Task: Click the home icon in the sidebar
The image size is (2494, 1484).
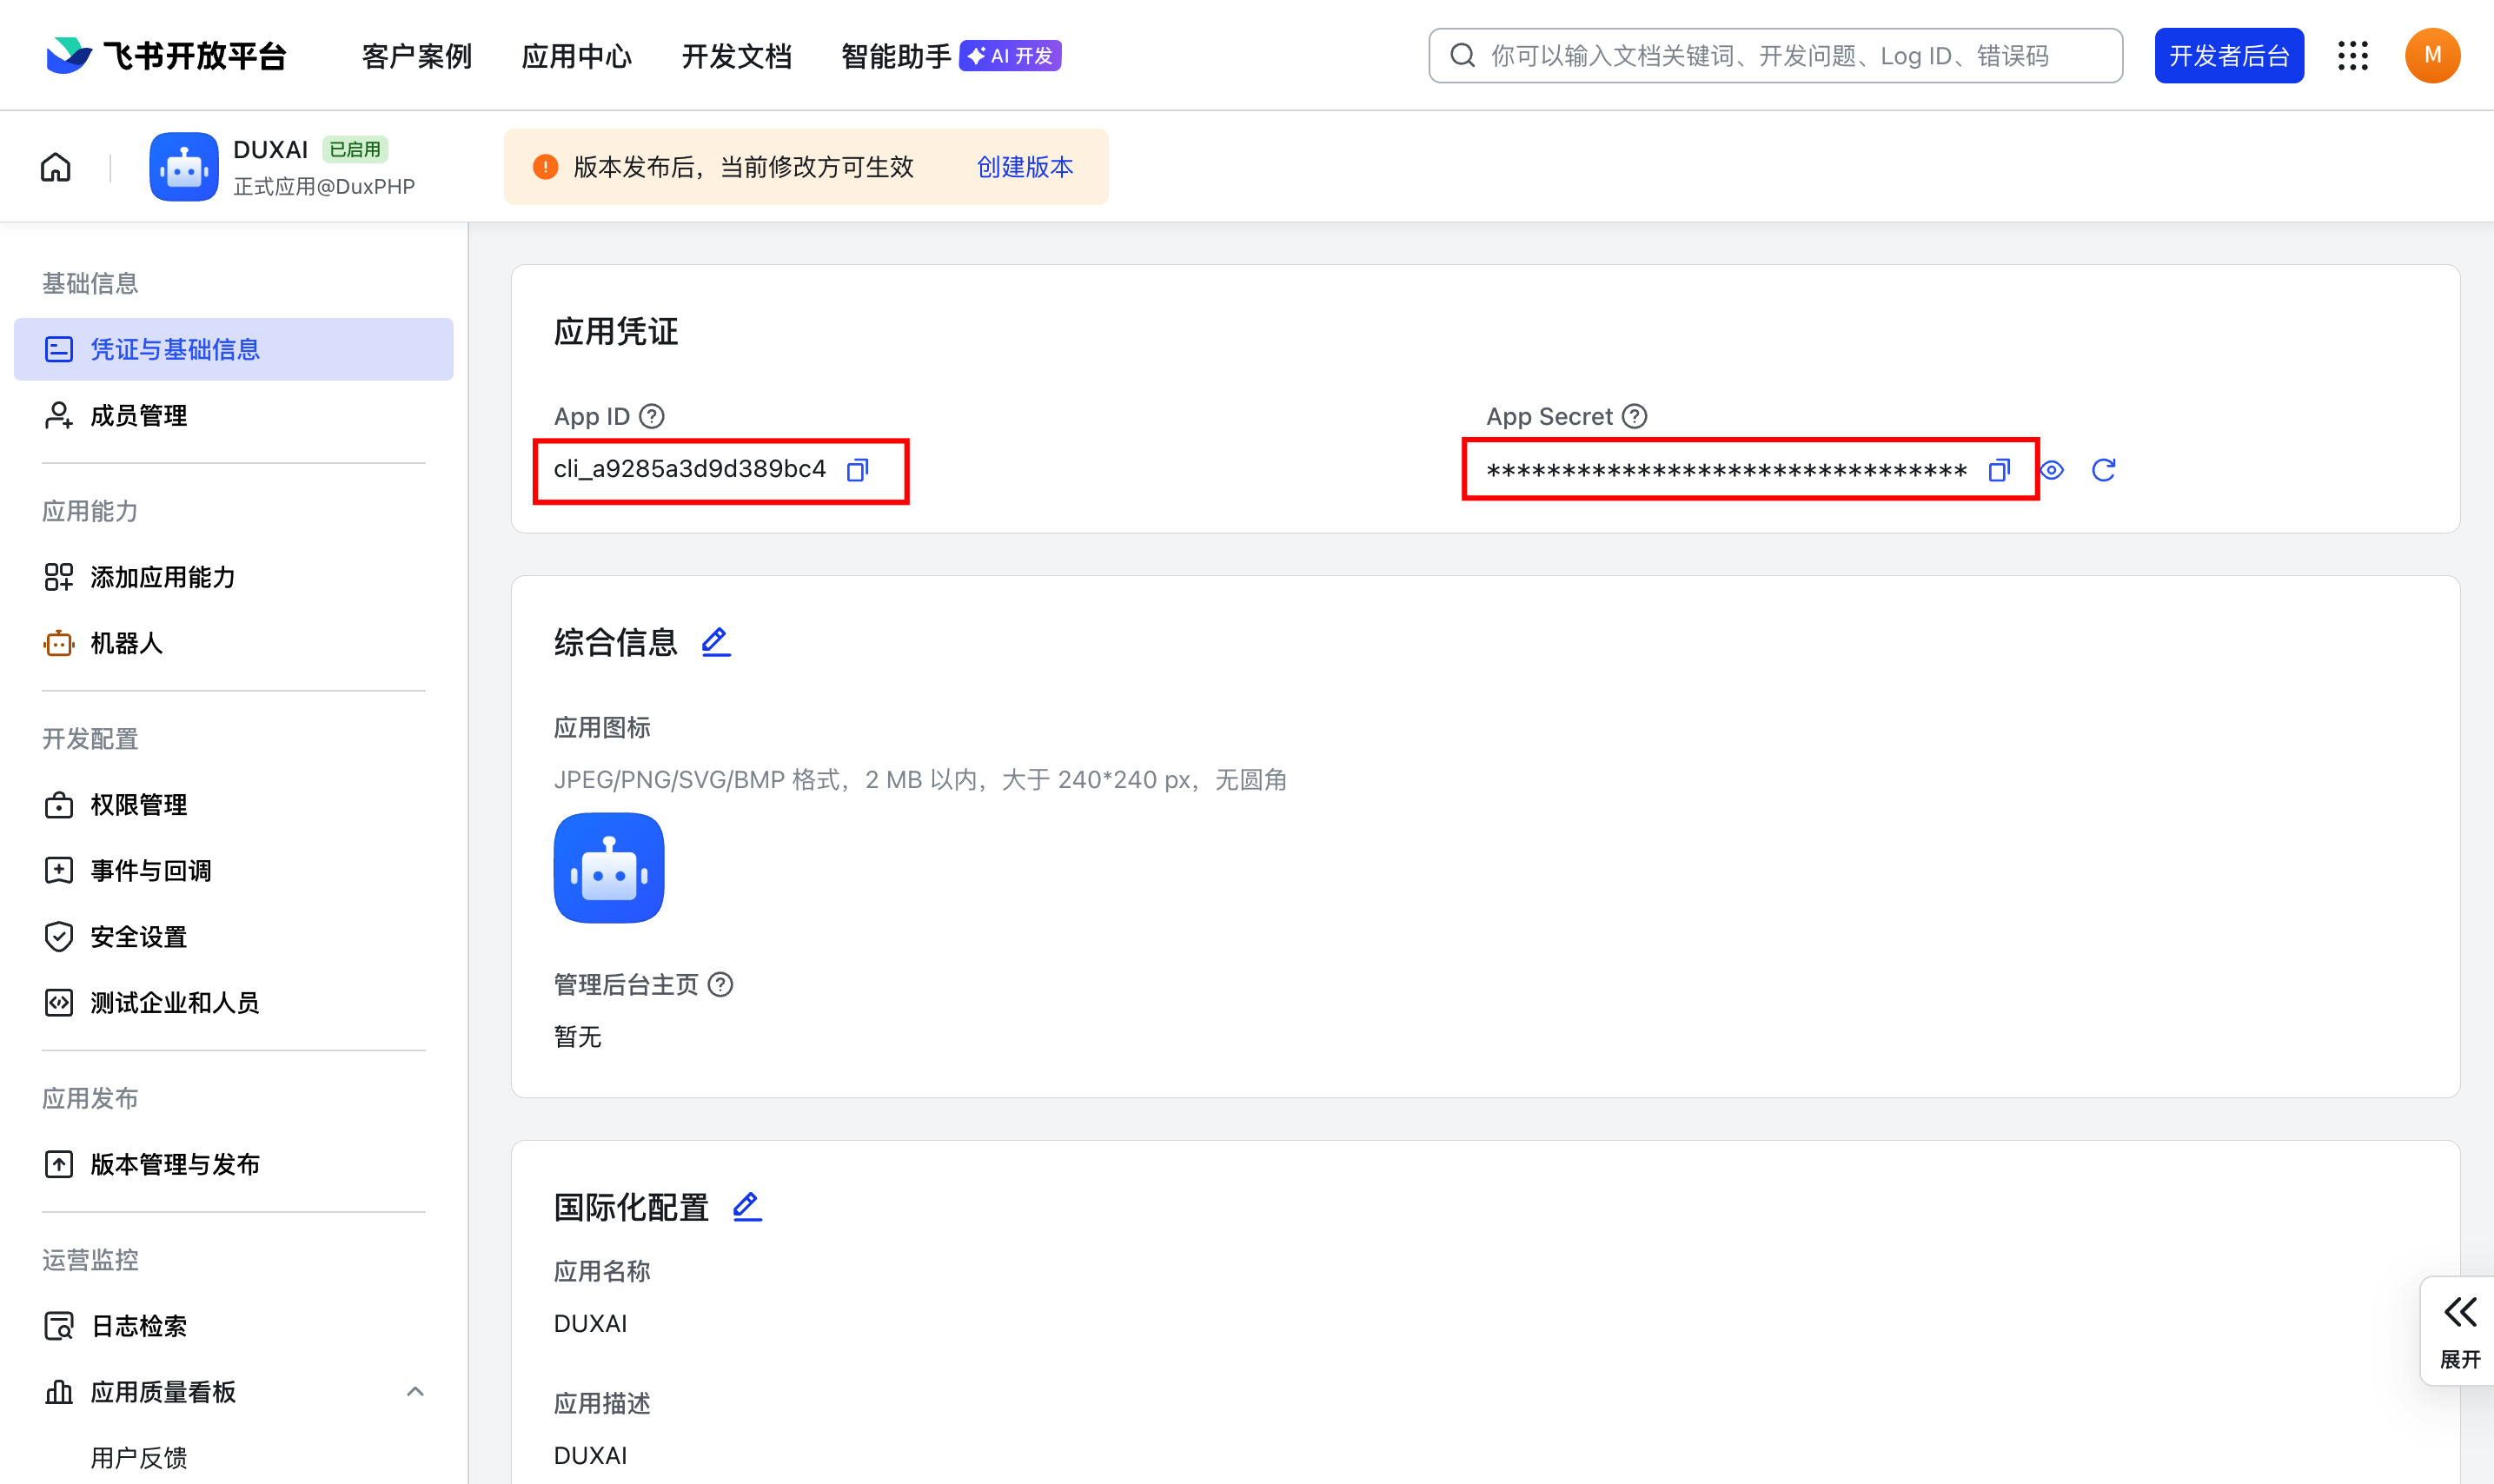Action: click(55, 166)
